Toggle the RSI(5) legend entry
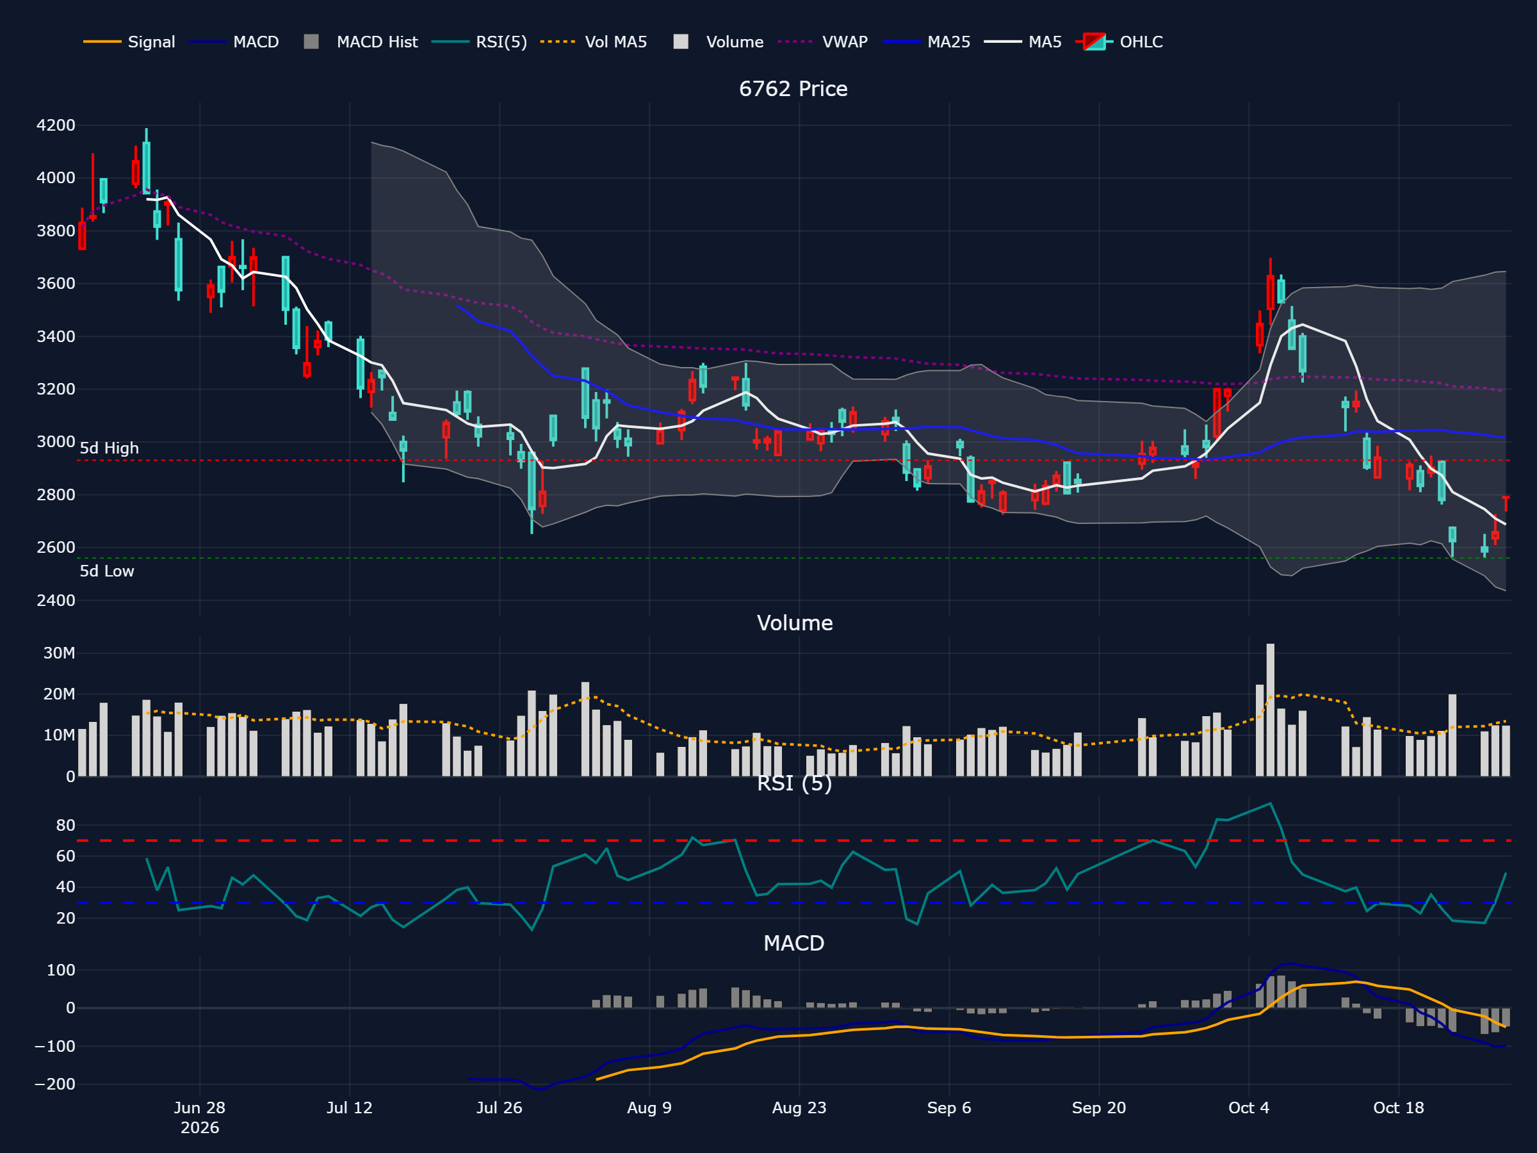Screen dimensions: 1537x1153 click(x=480, y=42)
